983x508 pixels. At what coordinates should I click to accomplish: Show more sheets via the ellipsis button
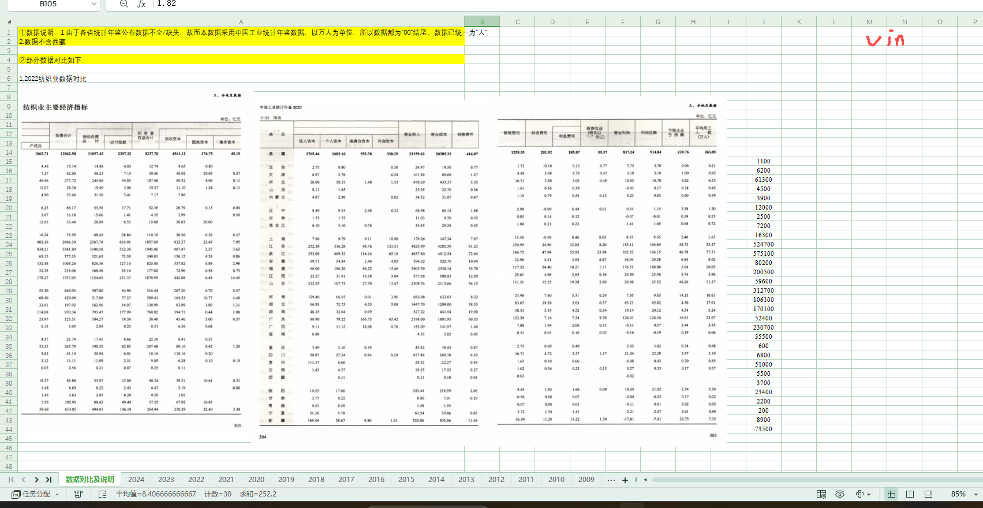click(611, 480)
